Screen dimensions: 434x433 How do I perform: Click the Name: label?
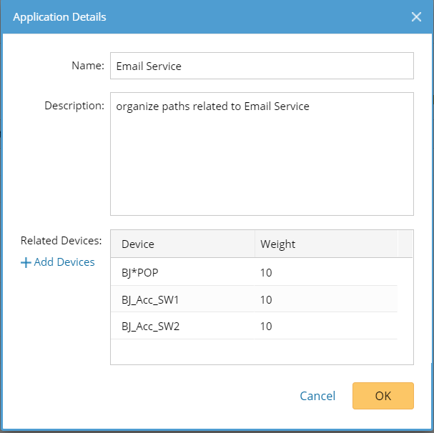pos(88,66)
